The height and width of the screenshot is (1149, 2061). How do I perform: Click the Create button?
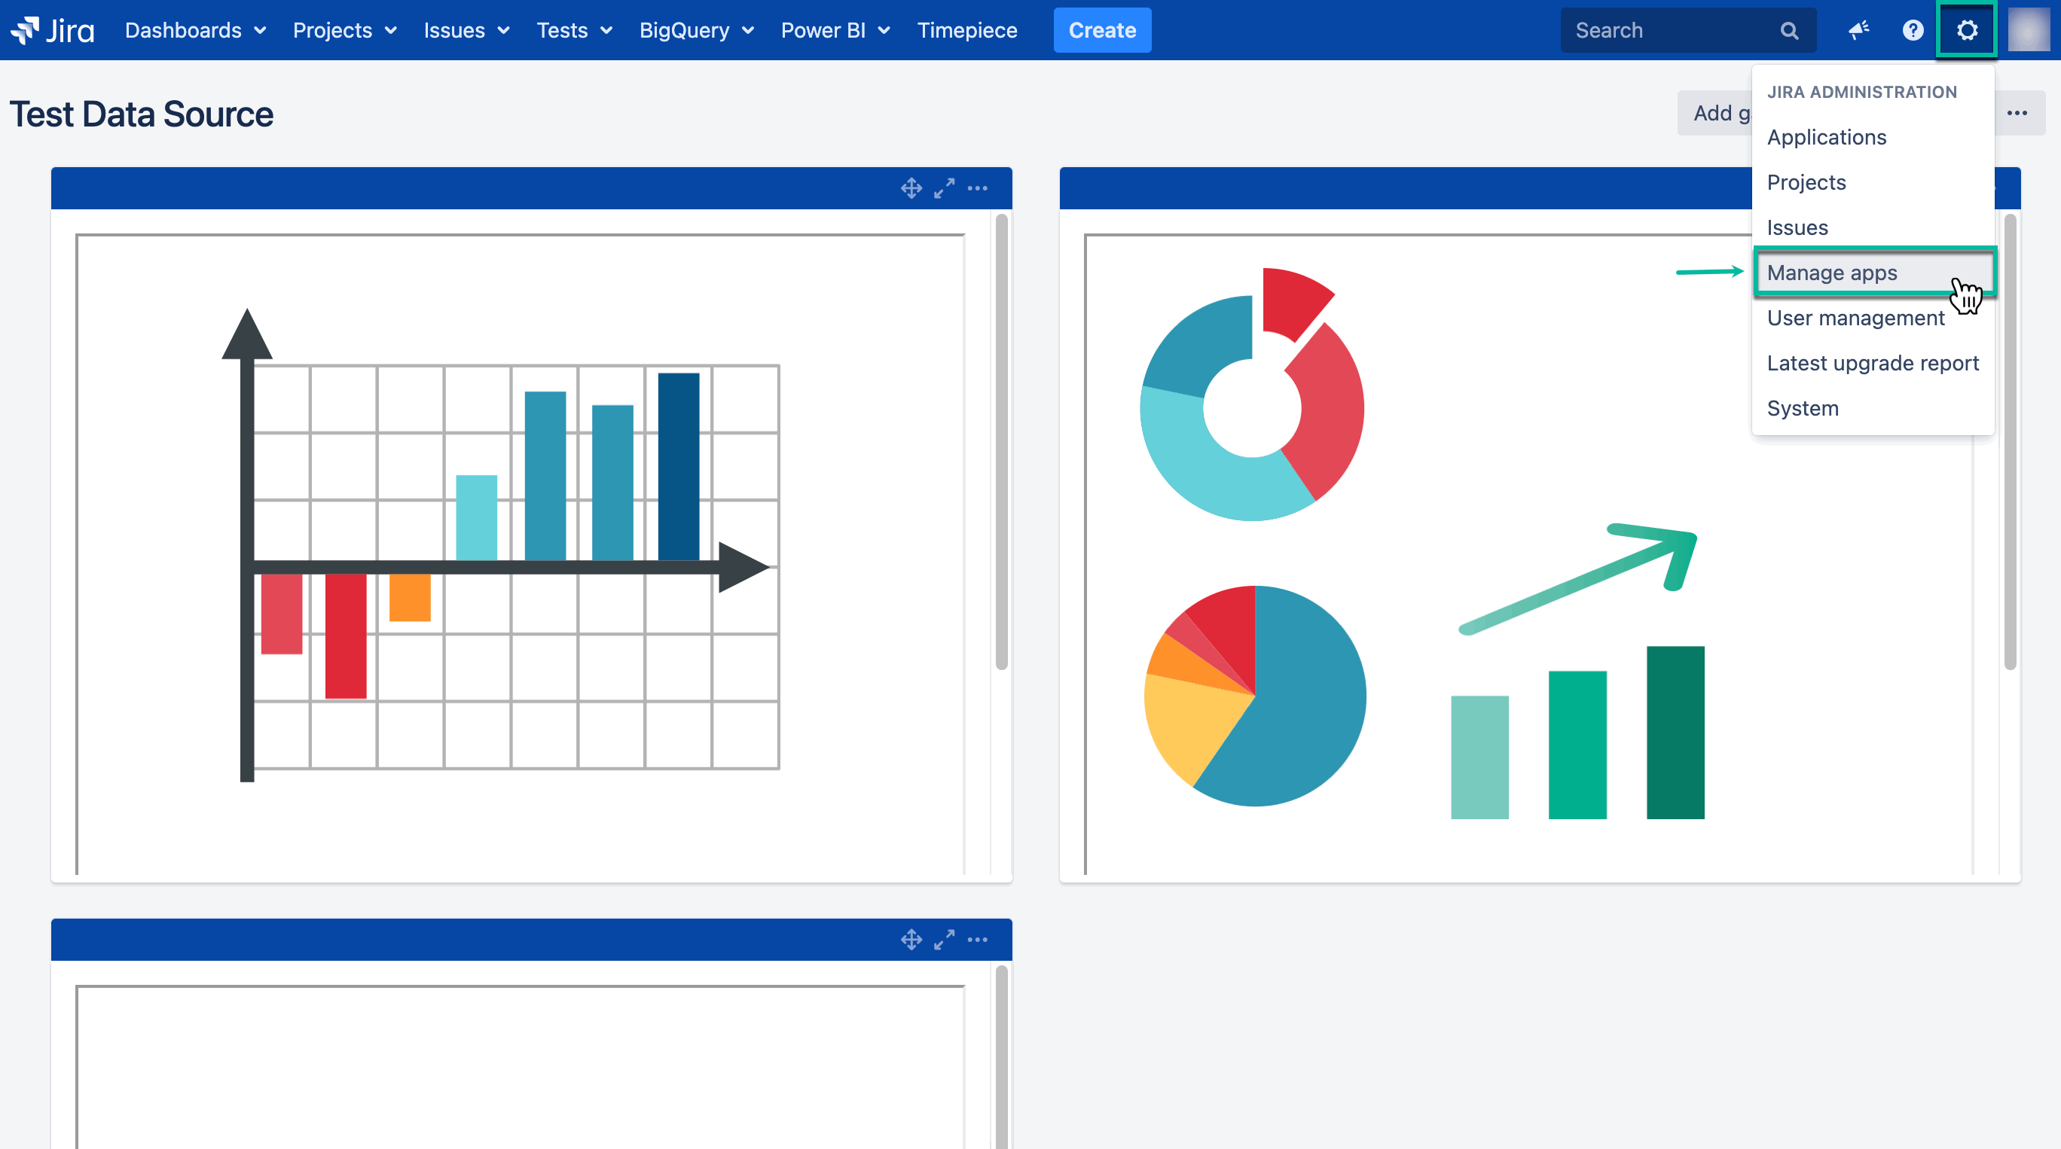coord(1102,30)
